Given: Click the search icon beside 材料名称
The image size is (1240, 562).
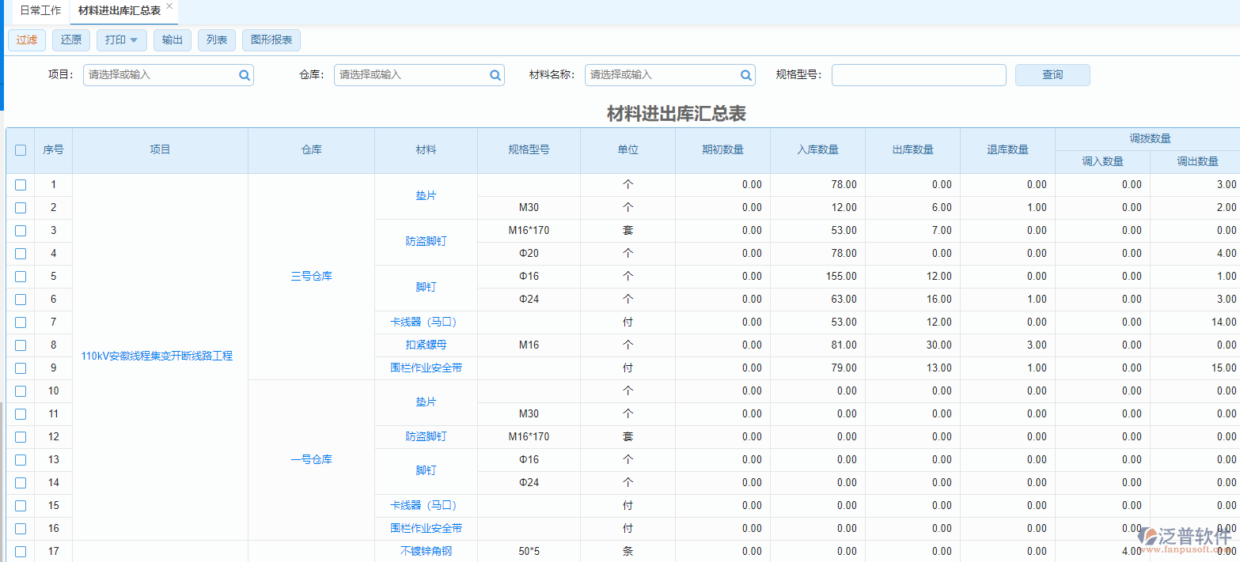Looking at the screenshot, I should click(x=745, y=74).
